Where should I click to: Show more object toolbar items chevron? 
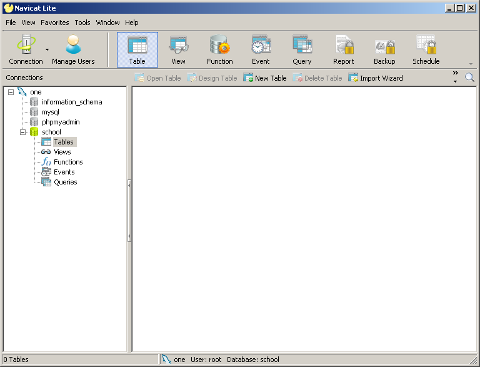[x=456, y=73]
